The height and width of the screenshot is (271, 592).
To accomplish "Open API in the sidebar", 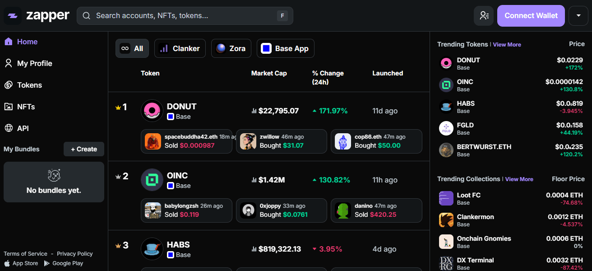I will click(17, 128).
